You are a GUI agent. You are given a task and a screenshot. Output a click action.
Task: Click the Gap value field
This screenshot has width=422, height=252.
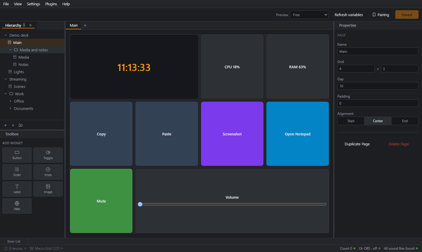coord(378,86)
